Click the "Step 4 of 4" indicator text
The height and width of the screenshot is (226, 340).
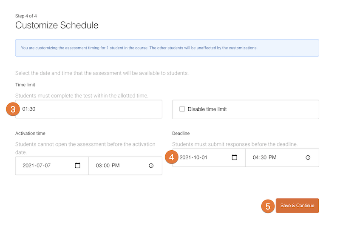26,16
